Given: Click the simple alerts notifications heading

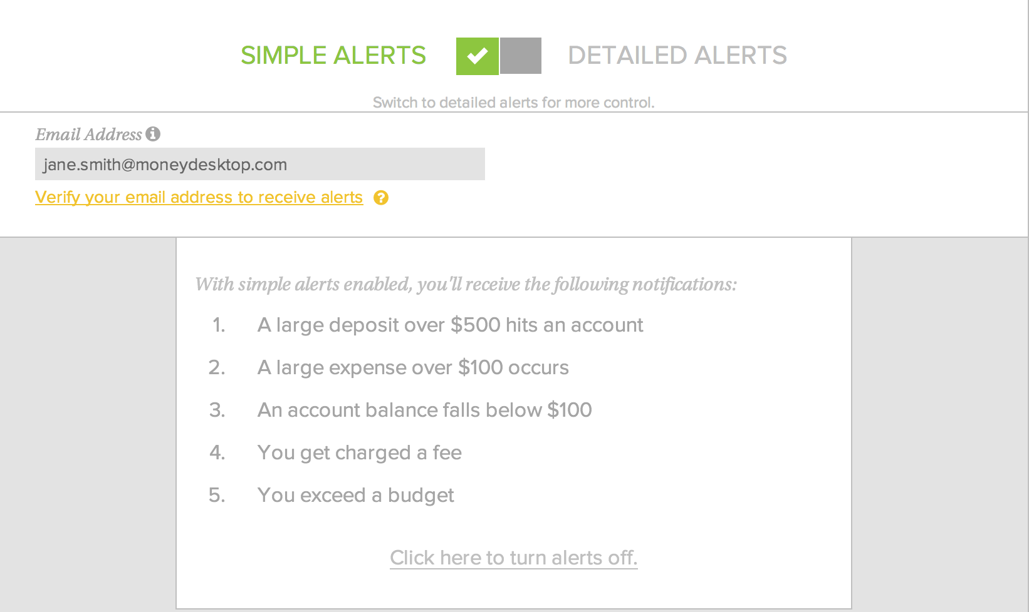Looking at the screenshot, I should pyautogui.click(x=466, y=285).
